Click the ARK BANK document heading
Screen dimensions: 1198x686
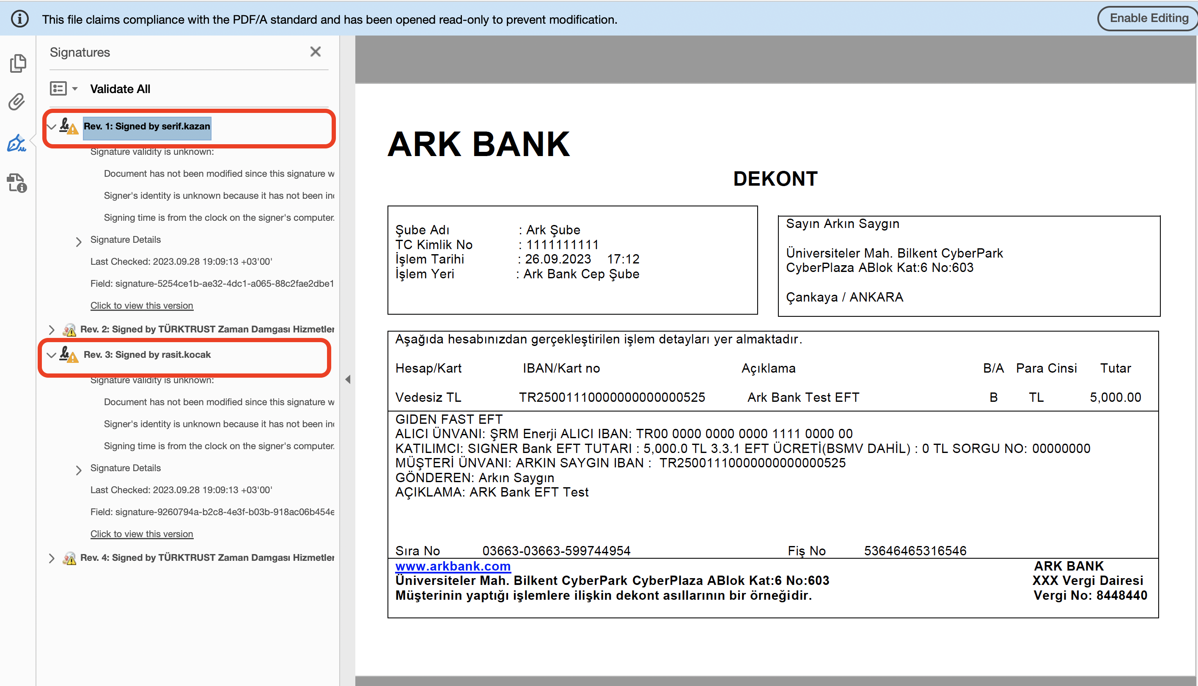(478, 144)
